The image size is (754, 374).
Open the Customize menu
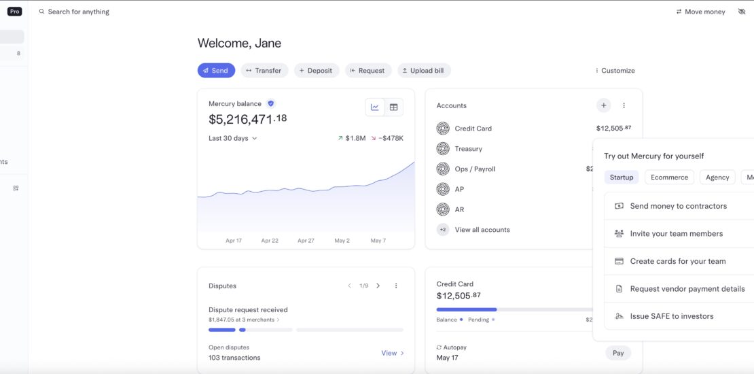pos(615,71)
